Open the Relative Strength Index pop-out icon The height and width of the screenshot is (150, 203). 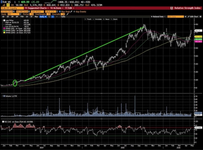172,8
